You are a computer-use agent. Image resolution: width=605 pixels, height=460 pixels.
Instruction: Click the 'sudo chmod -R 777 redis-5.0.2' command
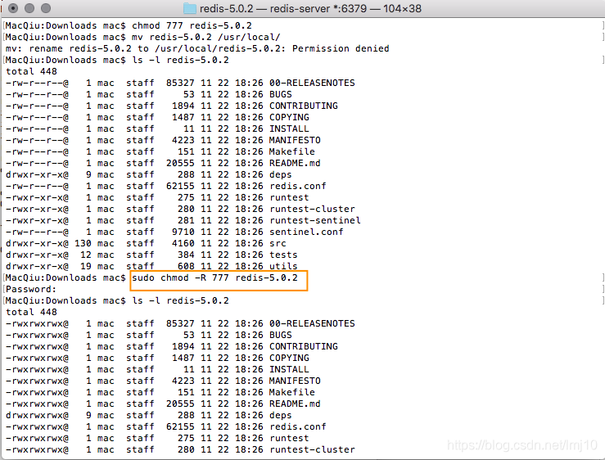[x=215, y=277]
